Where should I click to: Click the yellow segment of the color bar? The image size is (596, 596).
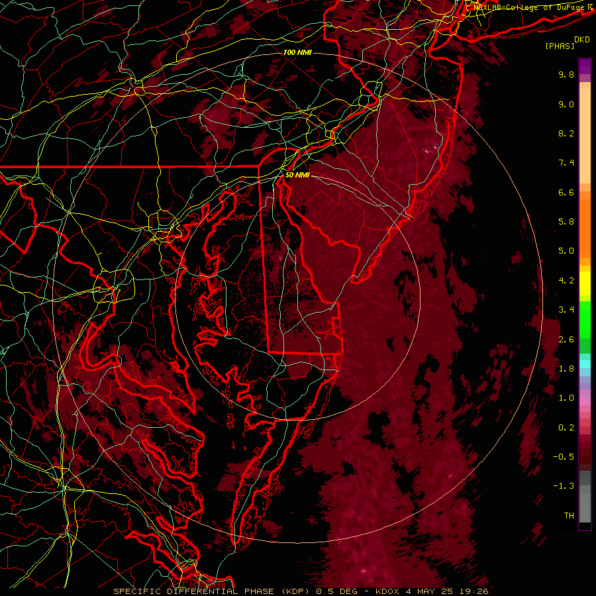[x=585, y=283]
